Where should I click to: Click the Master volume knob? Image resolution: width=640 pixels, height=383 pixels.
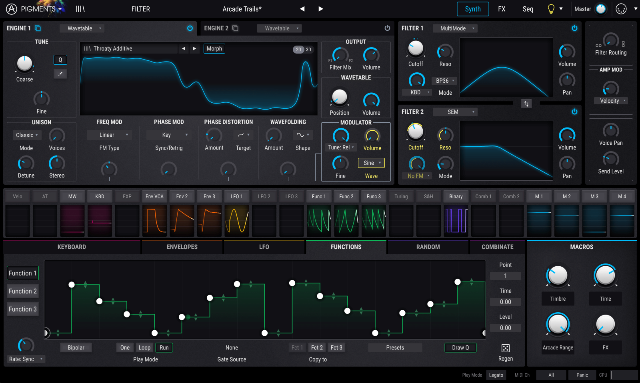point(601,9)
